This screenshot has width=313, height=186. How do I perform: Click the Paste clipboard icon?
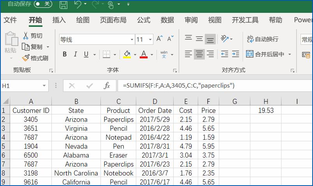(11, 39)
